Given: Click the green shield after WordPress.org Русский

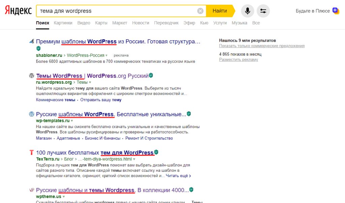Looking at the screenshot, I should pos(151,75).
